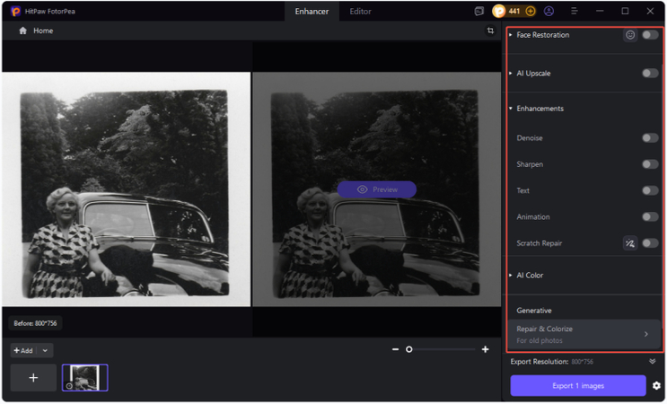
Task: Open export settings gear icon
Action: (656, 386)
